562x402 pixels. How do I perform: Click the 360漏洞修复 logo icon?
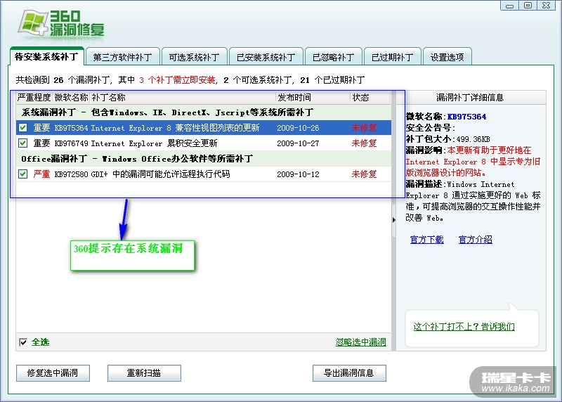tap(33, 23)
